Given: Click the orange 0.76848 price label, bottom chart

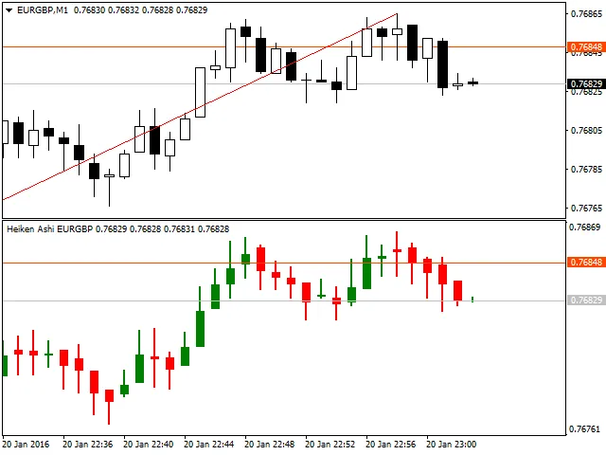Looking at the screenshot, I should (586, 262).
